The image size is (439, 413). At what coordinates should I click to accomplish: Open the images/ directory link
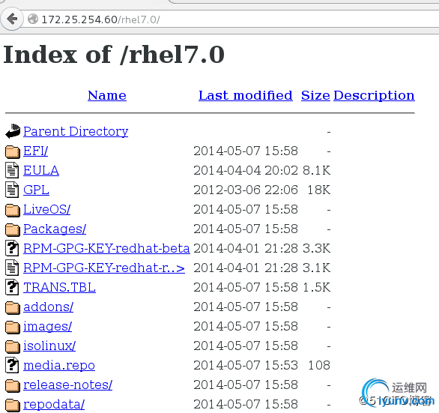48,326
